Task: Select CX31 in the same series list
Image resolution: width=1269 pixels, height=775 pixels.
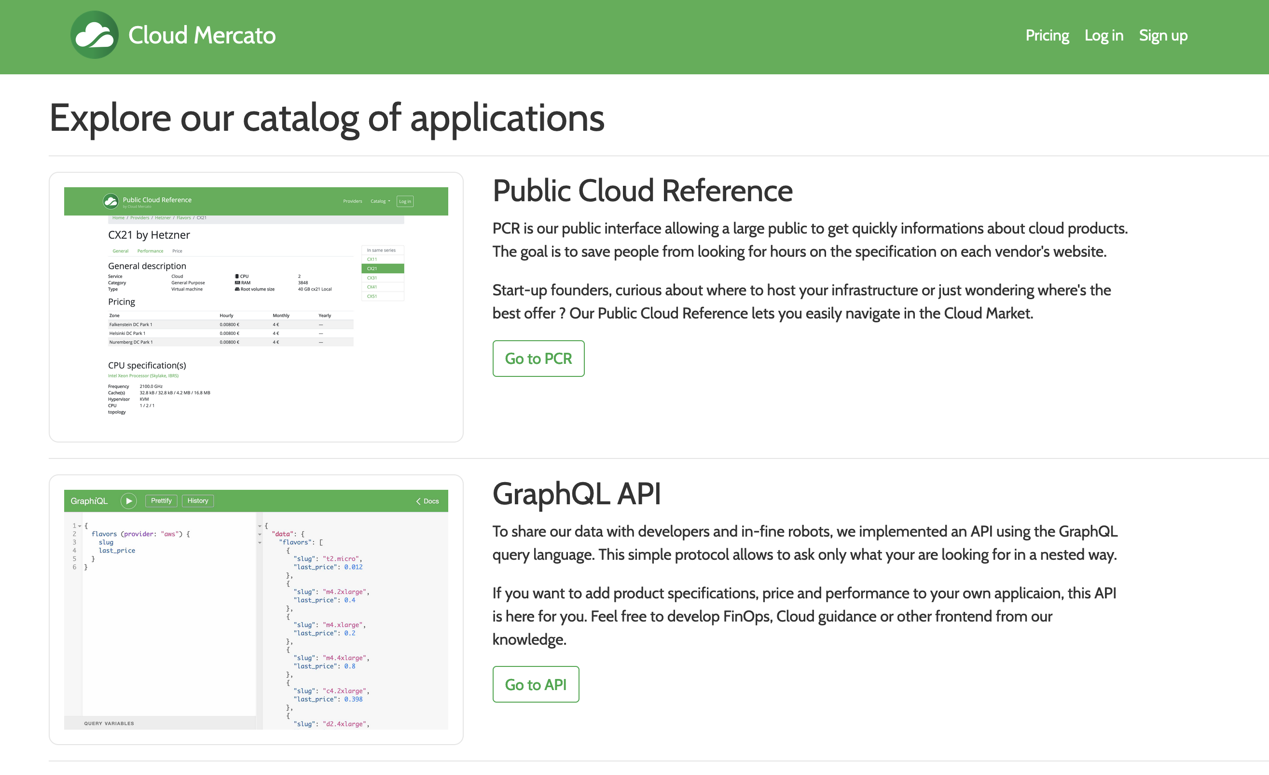Action: click(x=383, y=277)
